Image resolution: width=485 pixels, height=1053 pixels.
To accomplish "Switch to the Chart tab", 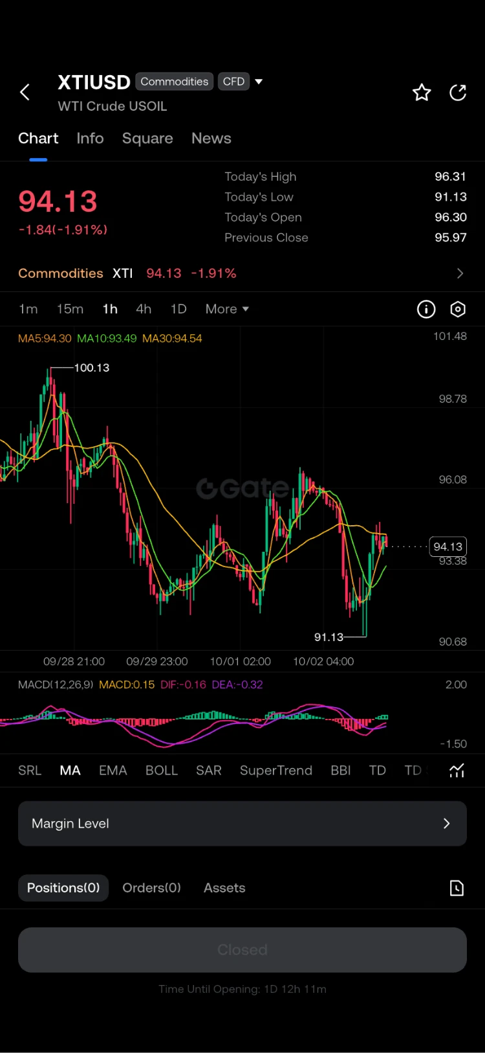I will (x=38, y=139).
